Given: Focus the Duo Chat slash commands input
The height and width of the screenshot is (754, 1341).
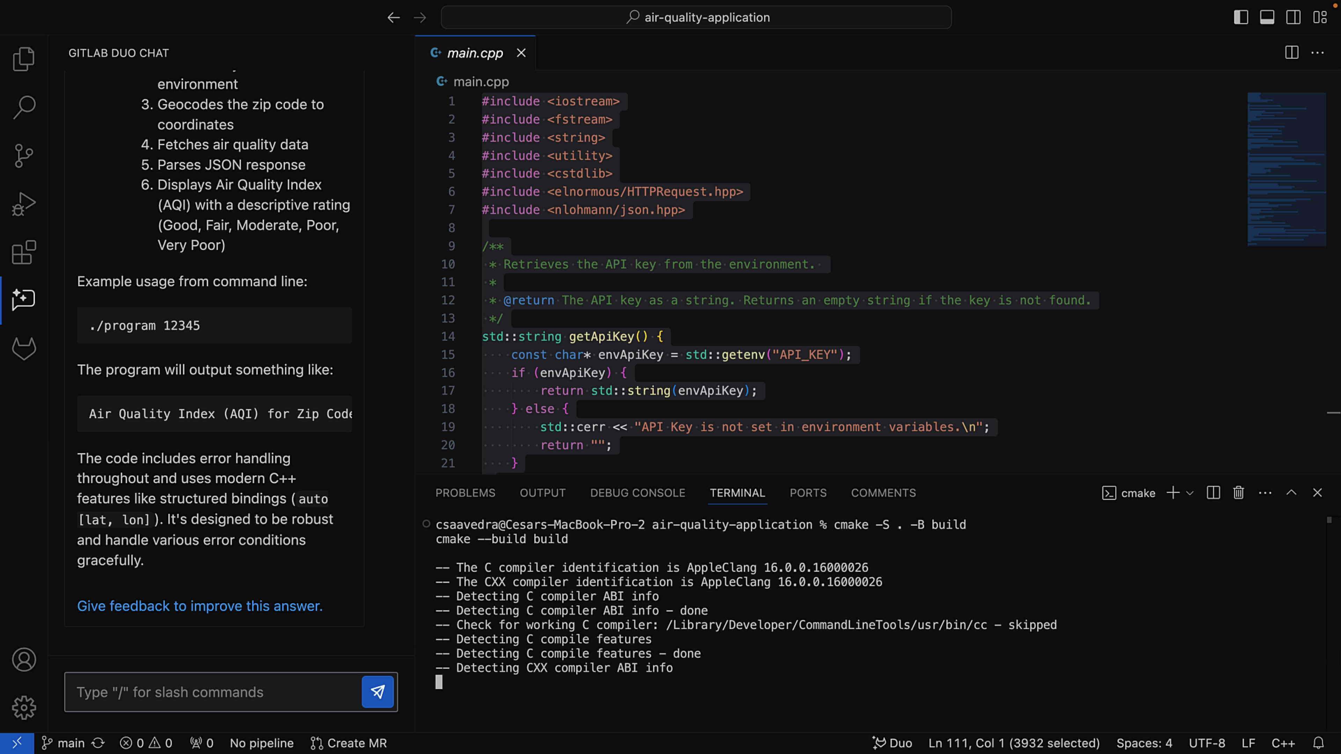Looking at the screenshot, I should point(213,692).
